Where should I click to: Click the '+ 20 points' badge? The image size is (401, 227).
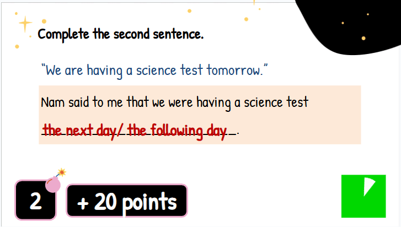(x=127, y=201)
